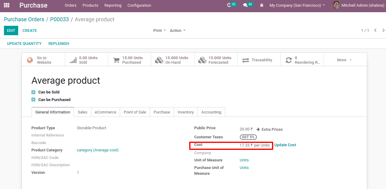
Task: Switch to the Inventory tab
Action: pos(186,112)
